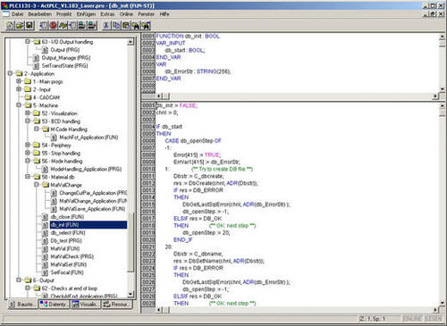The width and height of the screenshot is (447, 326).
Task: Expand the 2 - Input folder
Action: coord(19,89)
